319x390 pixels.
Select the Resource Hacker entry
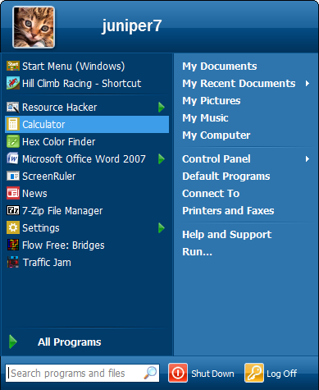pyautogui.click(x=87, y=107)
